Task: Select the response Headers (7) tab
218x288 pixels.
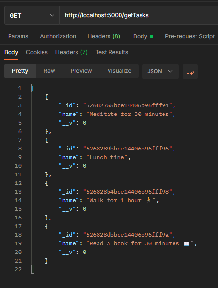Action: (71, 52)
